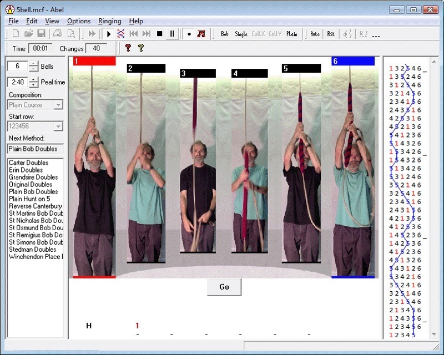
Task: Select St Nicholas Bob Doubles method
Action: click(36, 221)
